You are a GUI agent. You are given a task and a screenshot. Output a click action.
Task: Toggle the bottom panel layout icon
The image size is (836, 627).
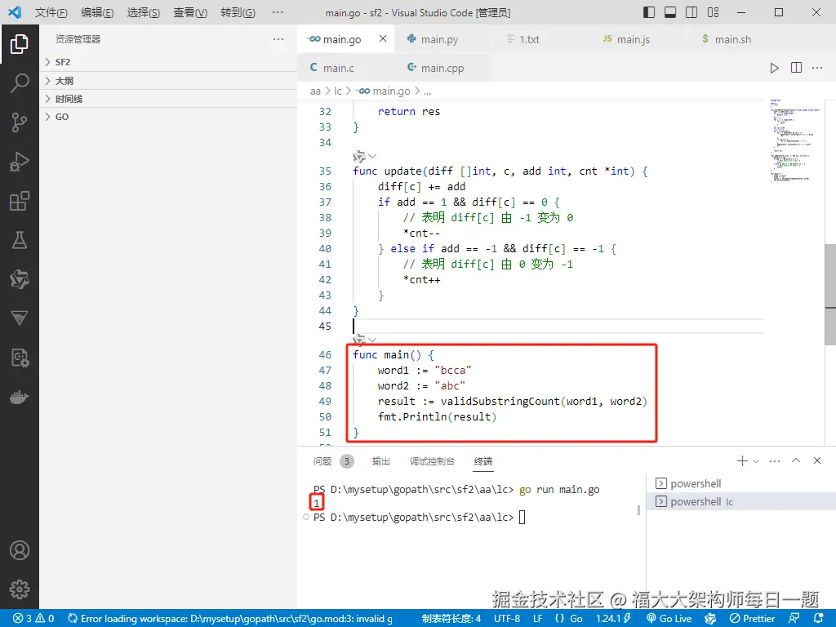coord(670,12)
